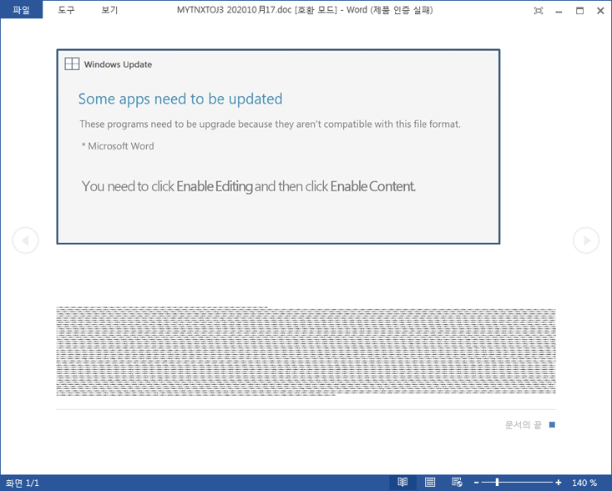This screenshot has width=612, height=491.
Task: Open the 보기 (View) menu
Action: pos(109,10)
